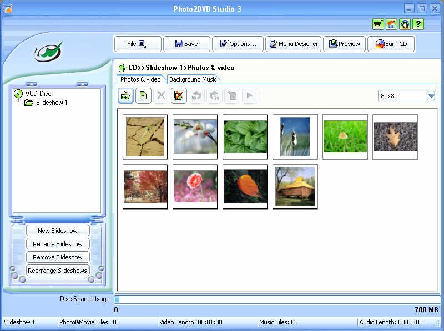Click Remove Slideshow button

click(x=58, y=257)
